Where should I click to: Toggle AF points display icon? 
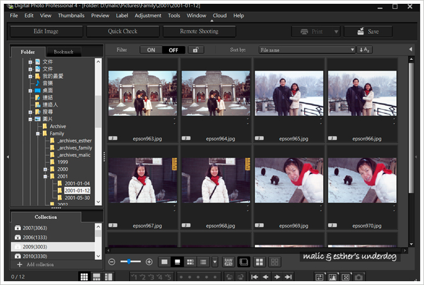tap(346, 277)
